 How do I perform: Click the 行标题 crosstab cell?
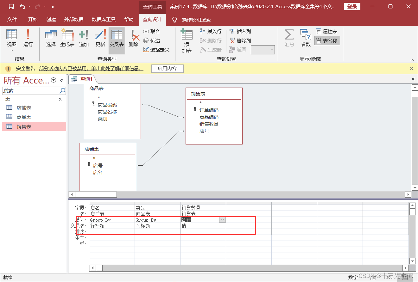point(112,226)
